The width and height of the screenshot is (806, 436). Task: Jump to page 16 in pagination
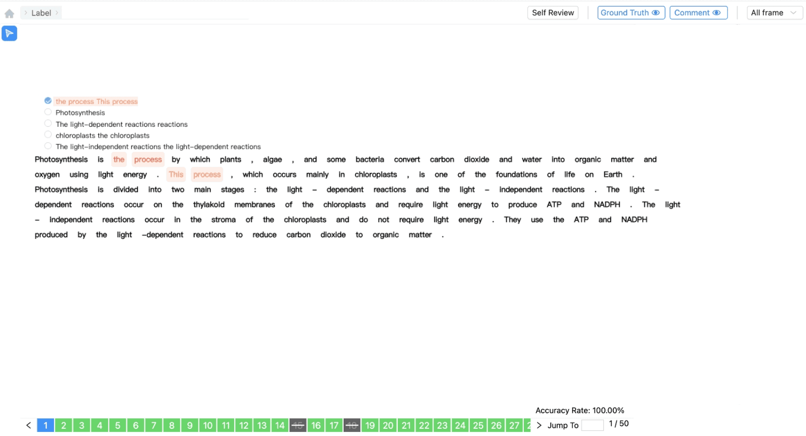[x=316, y=425]
